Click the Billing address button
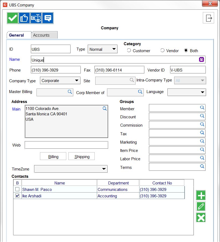220x242 pixels. coord(53,157)
